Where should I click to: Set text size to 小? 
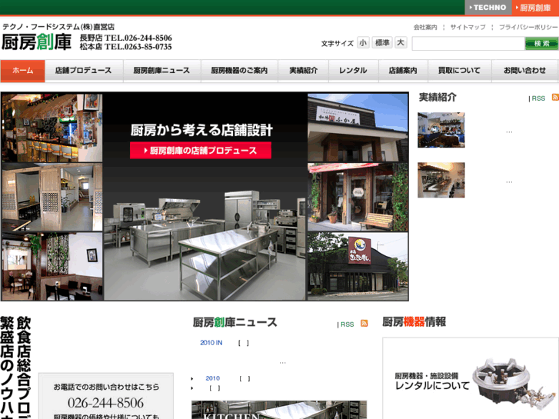363,43
